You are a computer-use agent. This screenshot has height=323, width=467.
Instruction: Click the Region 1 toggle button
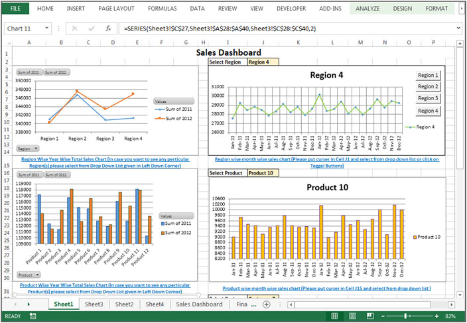click(x=428, y=76)
